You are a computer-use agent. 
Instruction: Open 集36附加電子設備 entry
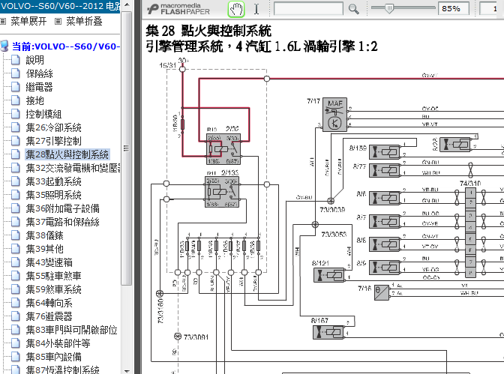(x=63, y=208)
